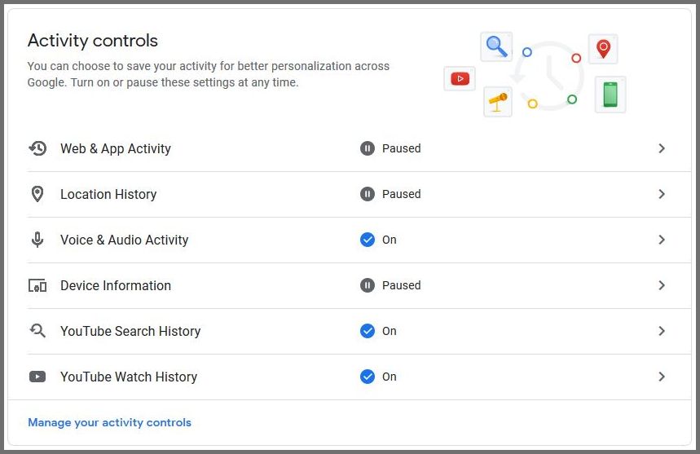This screenshot has height=454, width=700.
Task: Click the clock history illustration graphic
Action: pos(548,76)
